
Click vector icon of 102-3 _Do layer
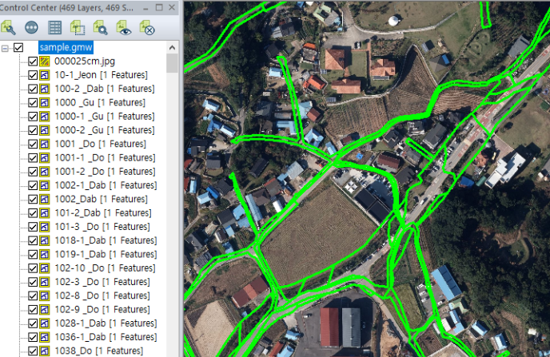click(x=45, y=282)
